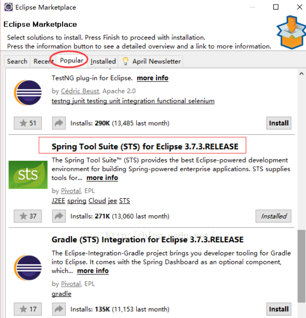Viewport: 306px width, 318px height.
Task: Click the scrollbar up arrow
Action: point(301,74)
